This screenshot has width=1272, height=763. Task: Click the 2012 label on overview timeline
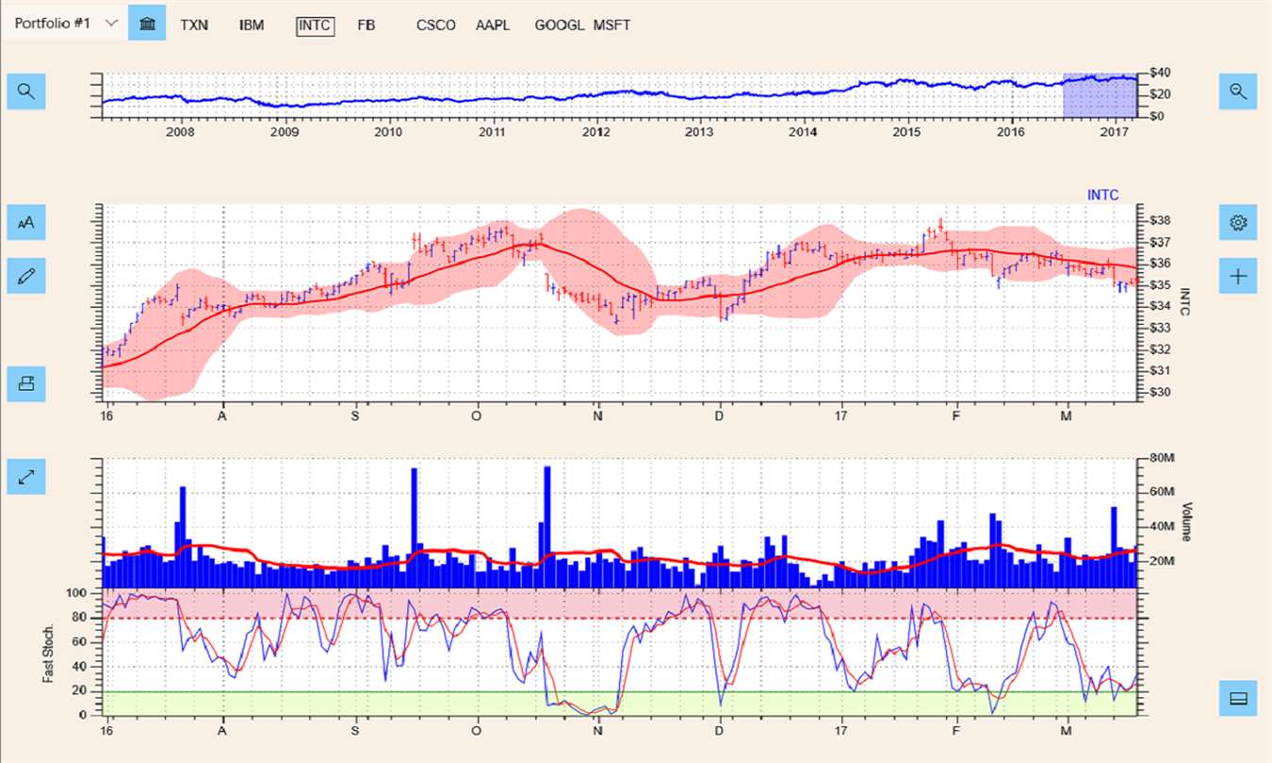click(595, 133)
